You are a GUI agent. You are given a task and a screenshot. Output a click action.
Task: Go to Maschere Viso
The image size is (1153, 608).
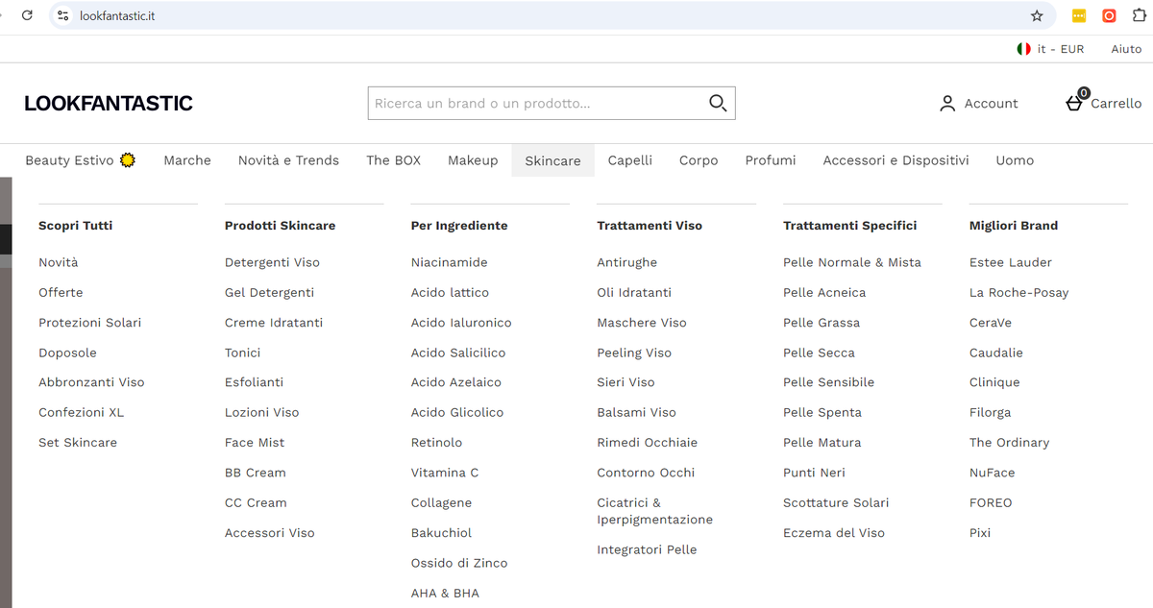coord(642,323)
